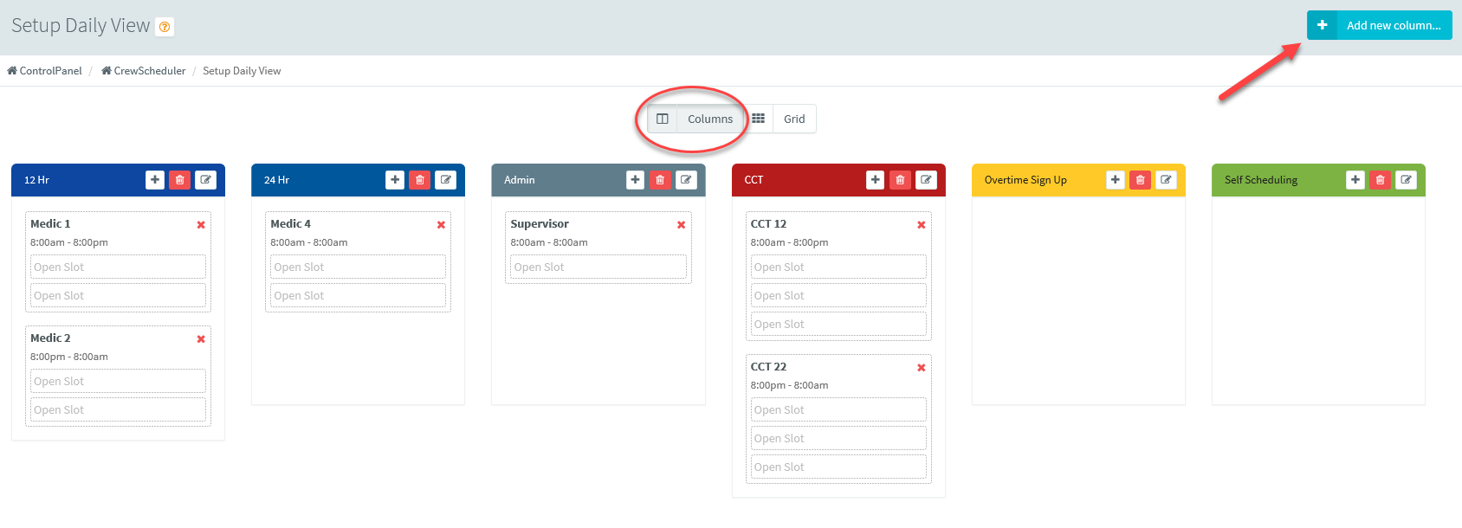
Task: Remove the Medic 2 shift
Action: pyautogui.click(x=201, y=339)
